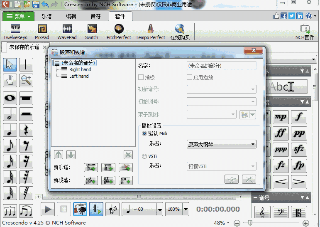The width and height of the screenshot is (320, 227).
Task: Pick the half note tool
Action: click(x=10, y=114)
